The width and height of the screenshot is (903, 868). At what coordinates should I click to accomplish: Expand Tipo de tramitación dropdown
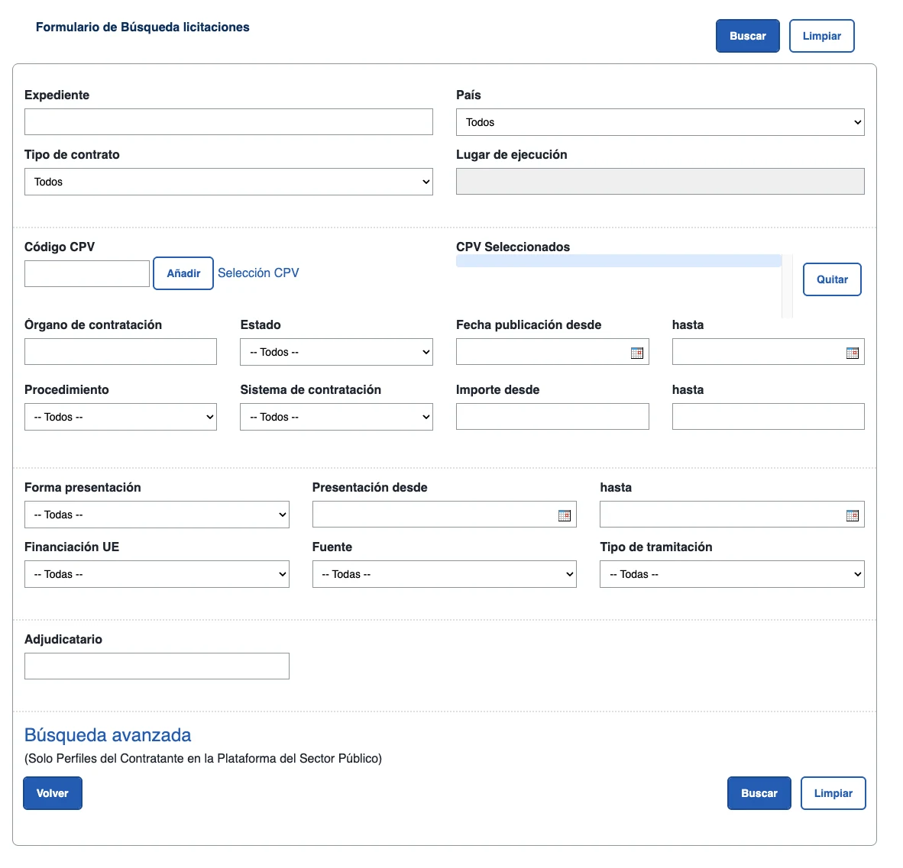732,574
